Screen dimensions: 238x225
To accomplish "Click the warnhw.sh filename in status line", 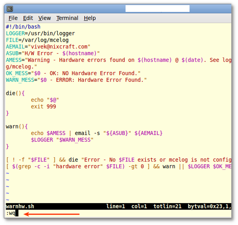I will click(20, 206).
